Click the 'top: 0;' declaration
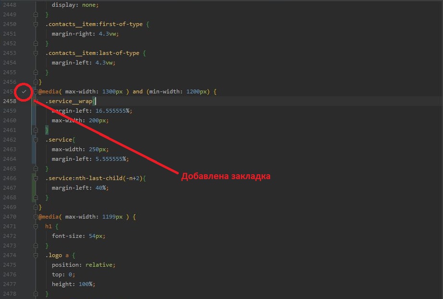The height and width of the screenshot is (299, 443). click(63, 274)
